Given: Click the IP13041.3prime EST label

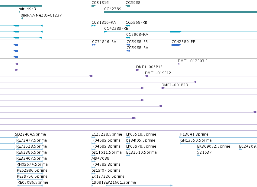Looking at the screenshot, I should click(x=194, y=134).
